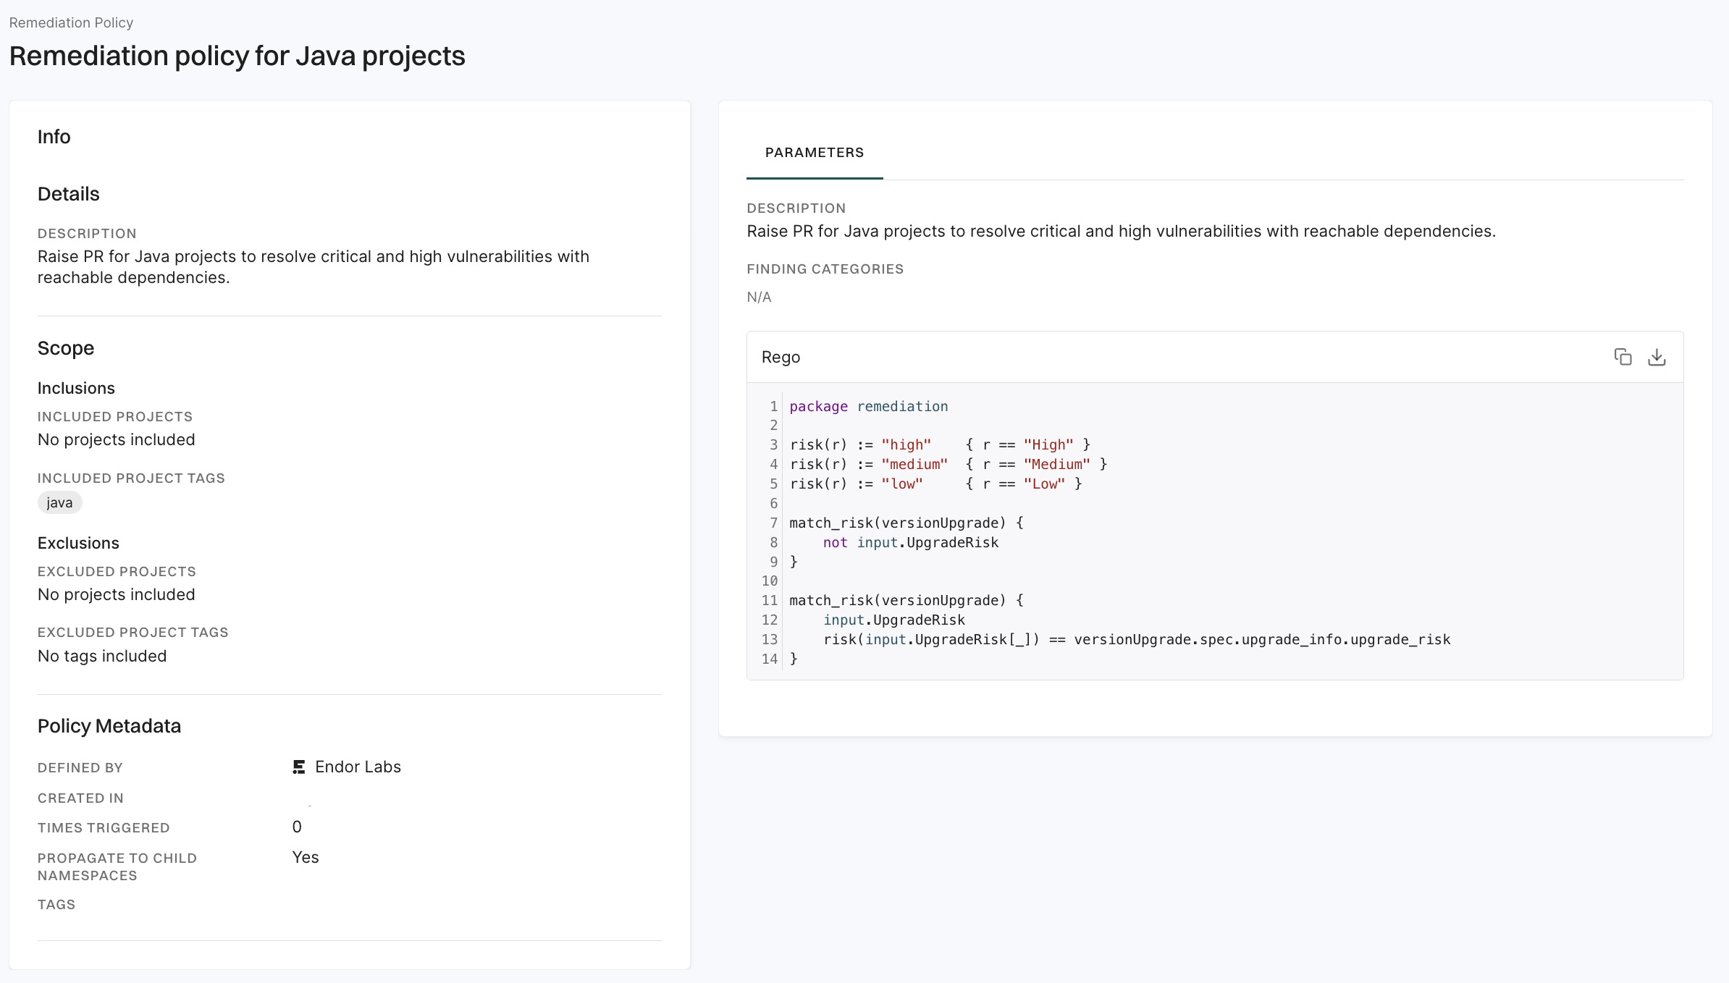Click line 1 package remediation in code
This screenshot has width=1729, height=983.
(x=868, y=406)
